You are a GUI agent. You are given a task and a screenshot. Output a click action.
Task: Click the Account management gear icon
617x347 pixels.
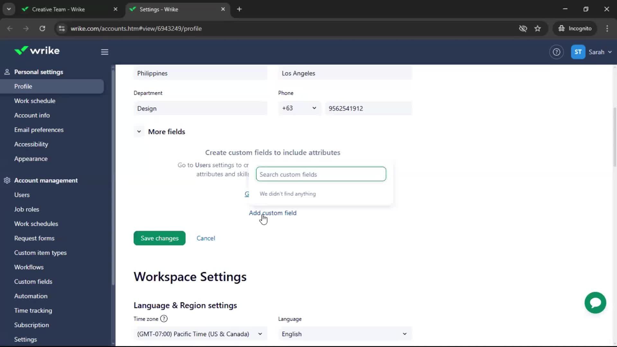pos(7,180)
